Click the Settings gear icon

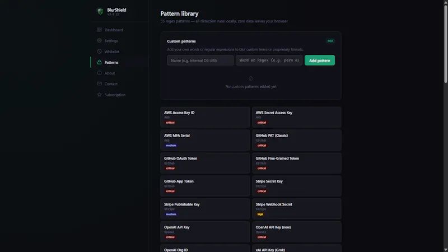(x=99, y=40)
